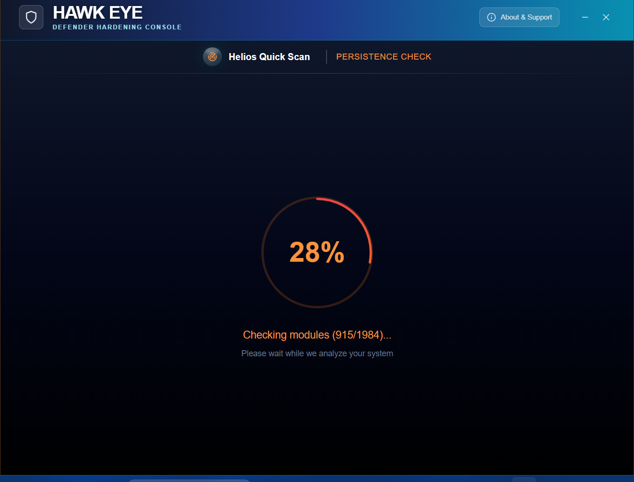Click the Hawk Eye shield logo icon
Viewport: 634px width, 482px height.
31,17
